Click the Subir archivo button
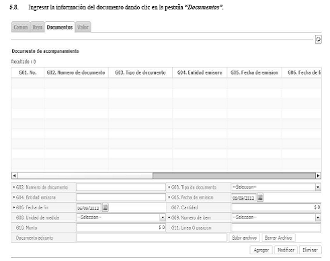The width and height of the screenshot is (330, 261). (244, 238)
